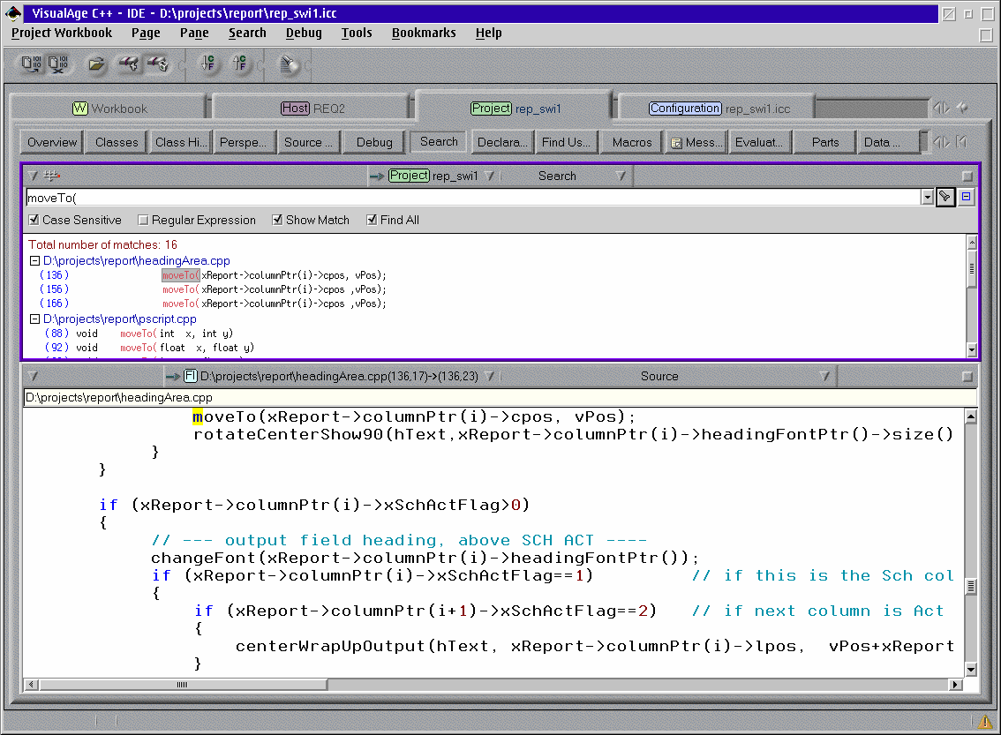Click the grid icon in the Search pane header
This screenshot has height=735, width=1001.
pyautogui.click(x=52, y=176)
